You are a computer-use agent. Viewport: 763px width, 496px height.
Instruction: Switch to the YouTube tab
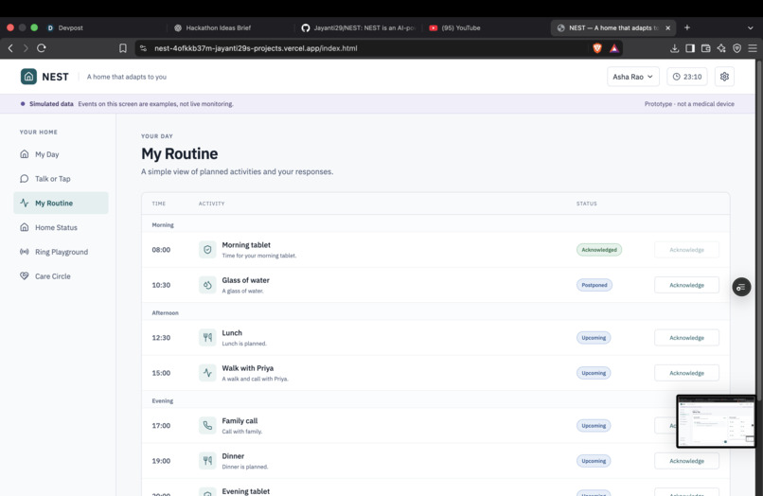coord(484,27)
